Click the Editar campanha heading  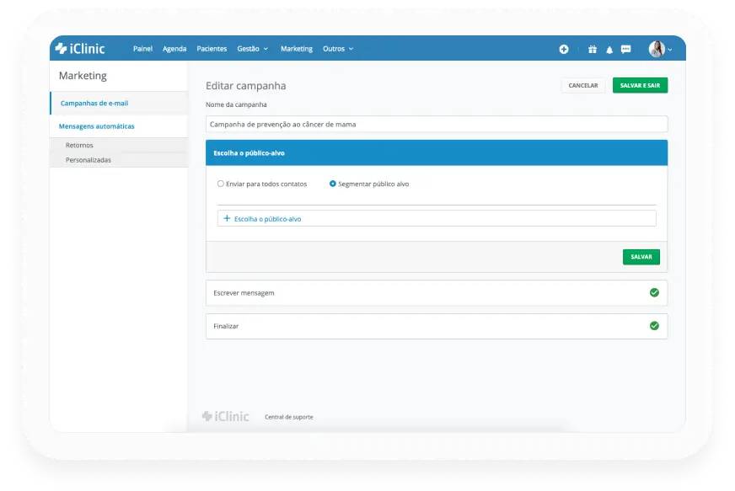[245, 86]
